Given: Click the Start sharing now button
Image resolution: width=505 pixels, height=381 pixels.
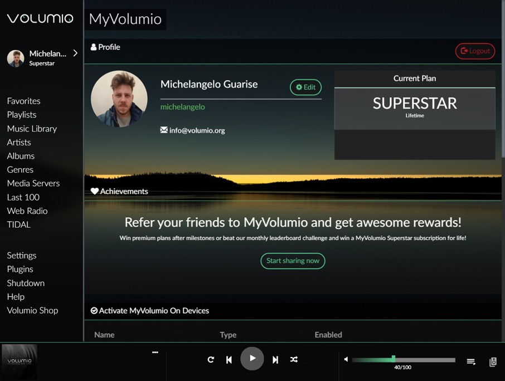Looking at the screenshot, I should tap(293, 261).
